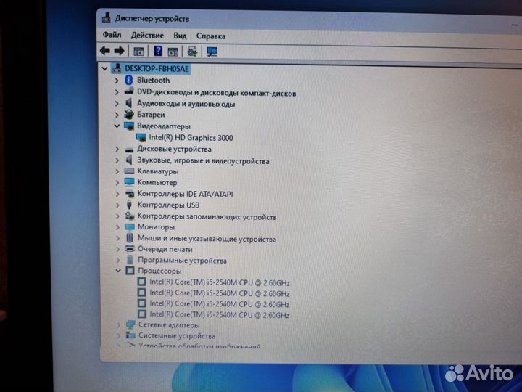Click the speaker icon for Звуковые, игровые и видеоустройства
Viewport: 522px width, 392px height.
coord(129,160)
